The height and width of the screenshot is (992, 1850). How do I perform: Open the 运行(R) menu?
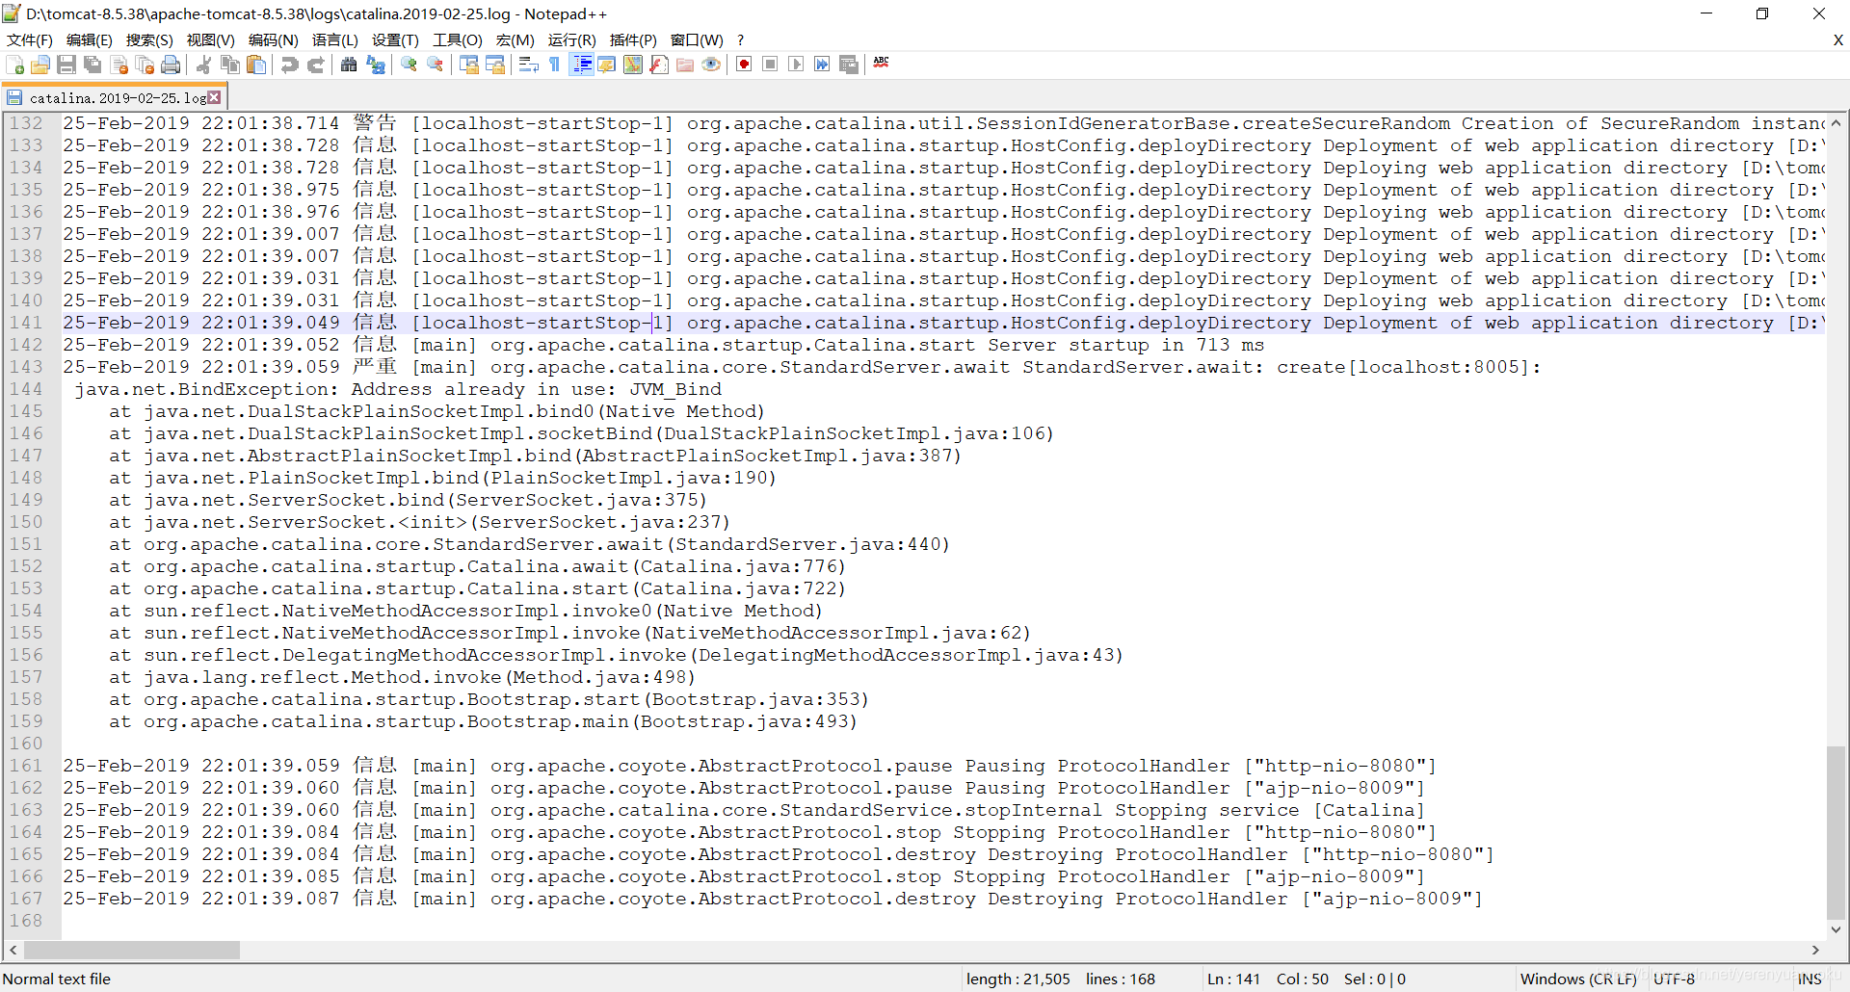(x=572, y=40)
